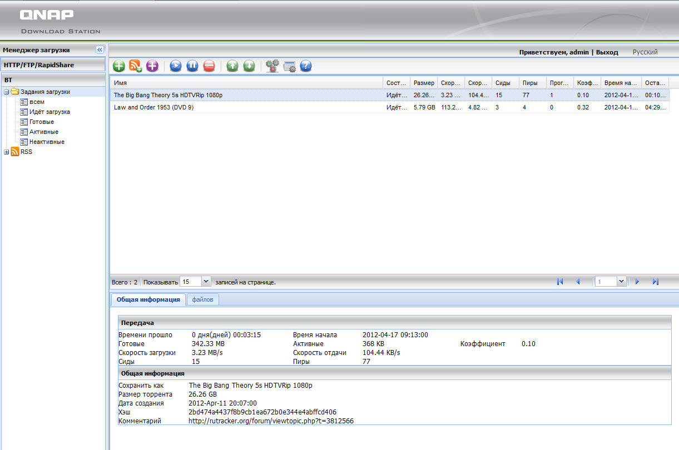Screen dimensions: 679x450
Task: Open the gears configuration icon
Action: click(272, 66)
